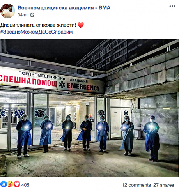Screen dimensions: 179x191
Task: Open the photo at the EMERGENCY sign
Action: click(83, 87)
